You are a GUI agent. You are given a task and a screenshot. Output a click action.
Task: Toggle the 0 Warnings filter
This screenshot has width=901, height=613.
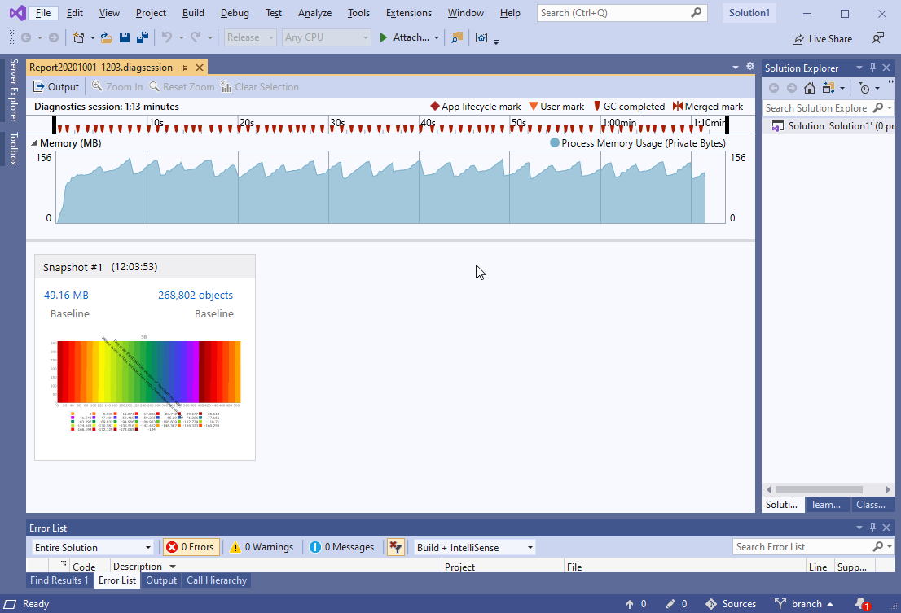click(x=262, y=547)
